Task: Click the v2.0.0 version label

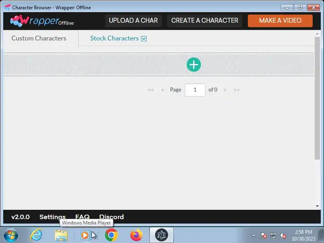Action: coord(21,217)
